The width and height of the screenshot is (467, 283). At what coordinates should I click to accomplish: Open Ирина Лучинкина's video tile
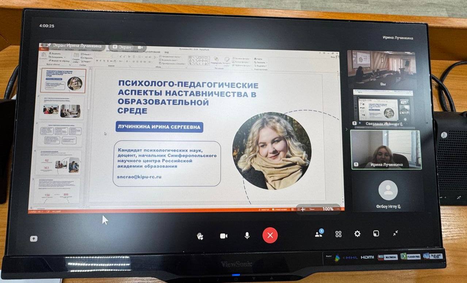386,150
